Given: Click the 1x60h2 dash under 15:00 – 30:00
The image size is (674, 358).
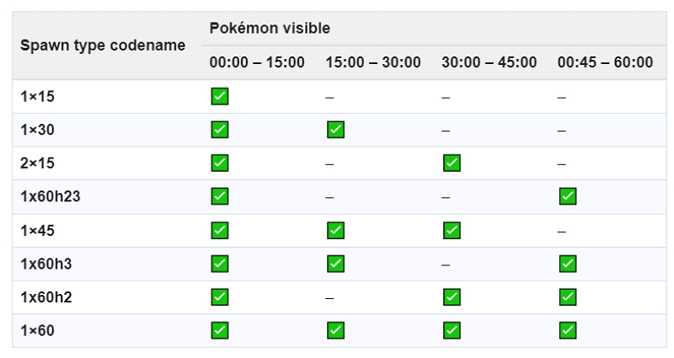Looking at the screenshot, I should [329, 296].
